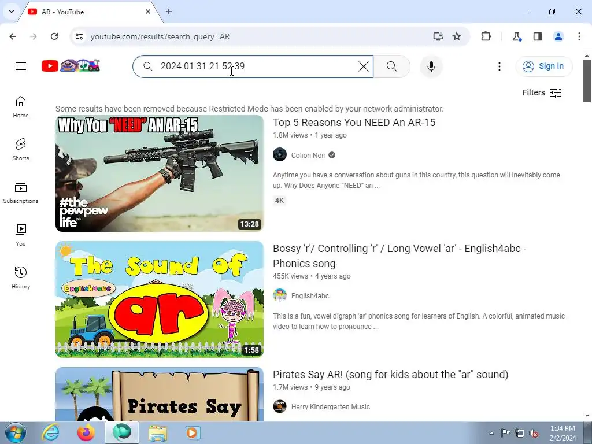
Task: Click the page vertical scrollbar thumb
Action: (587, 81)
